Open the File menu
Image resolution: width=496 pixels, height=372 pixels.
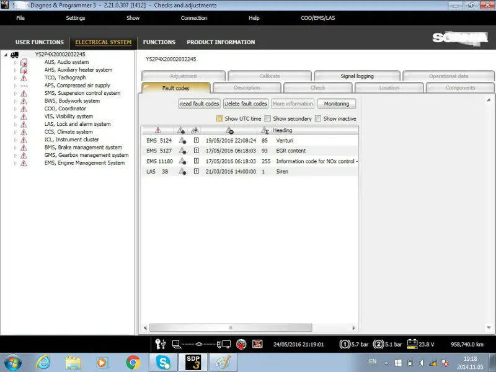[x=20, y=18]
